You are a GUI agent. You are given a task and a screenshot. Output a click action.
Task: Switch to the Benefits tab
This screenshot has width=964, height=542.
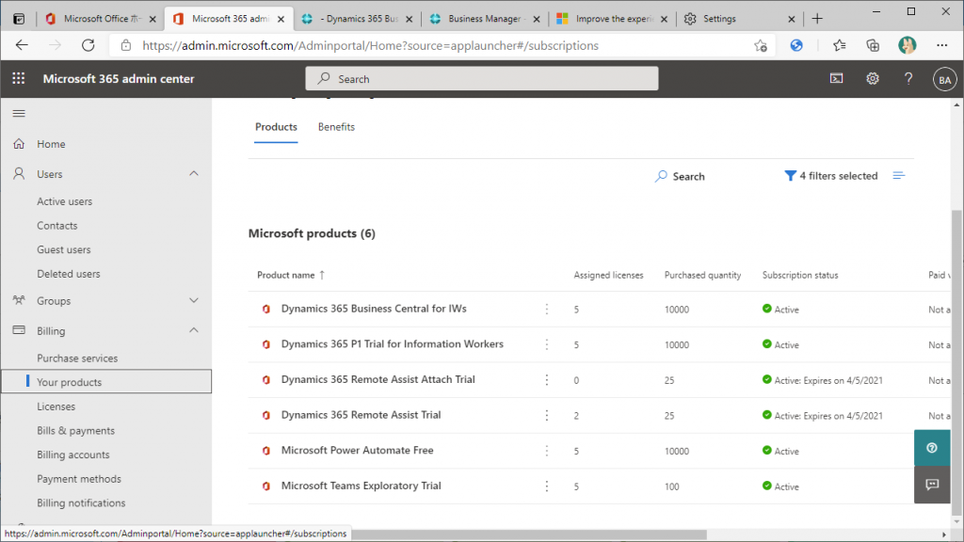[336, 127]
